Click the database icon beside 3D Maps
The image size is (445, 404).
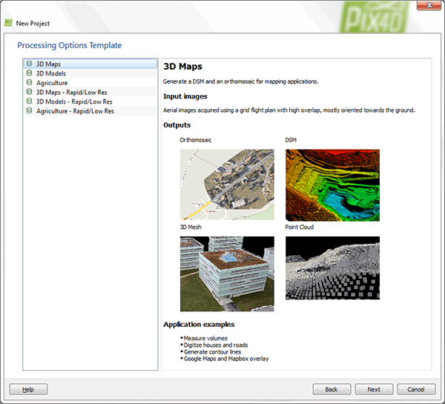30,64
